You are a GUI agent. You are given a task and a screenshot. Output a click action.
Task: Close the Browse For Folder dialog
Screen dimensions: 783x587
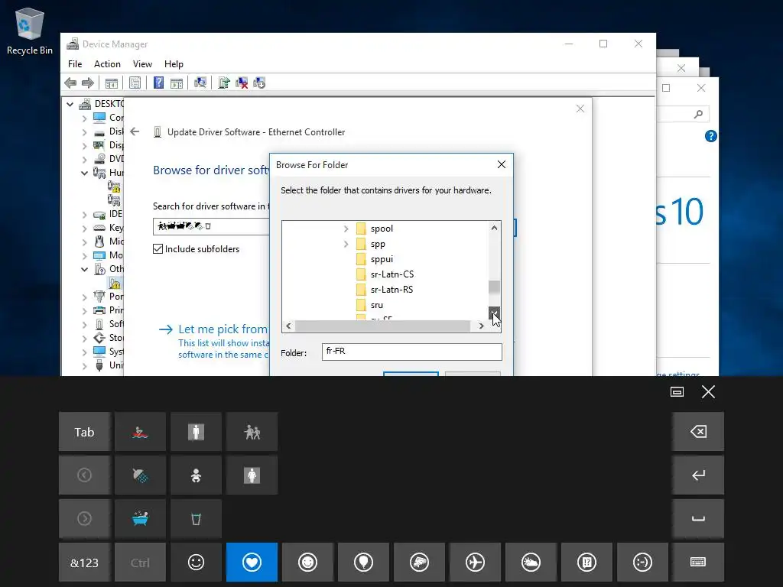click(x=502, y=164)
